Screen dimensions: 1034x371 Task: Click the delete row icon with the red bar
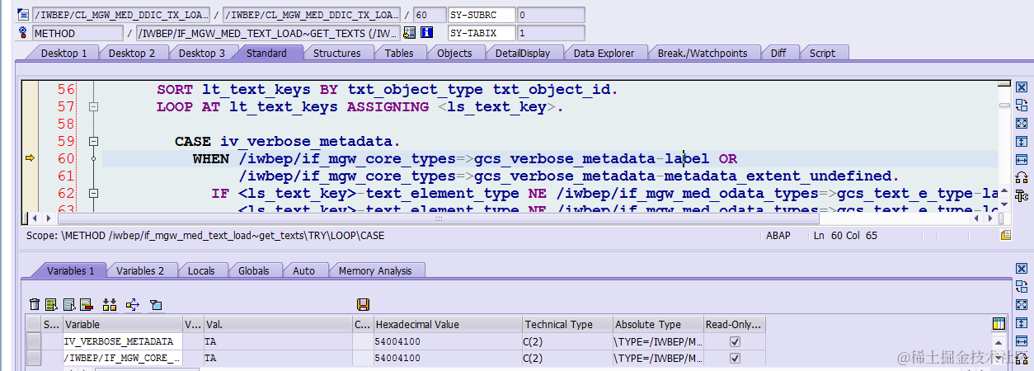click(x=86, y=305)
